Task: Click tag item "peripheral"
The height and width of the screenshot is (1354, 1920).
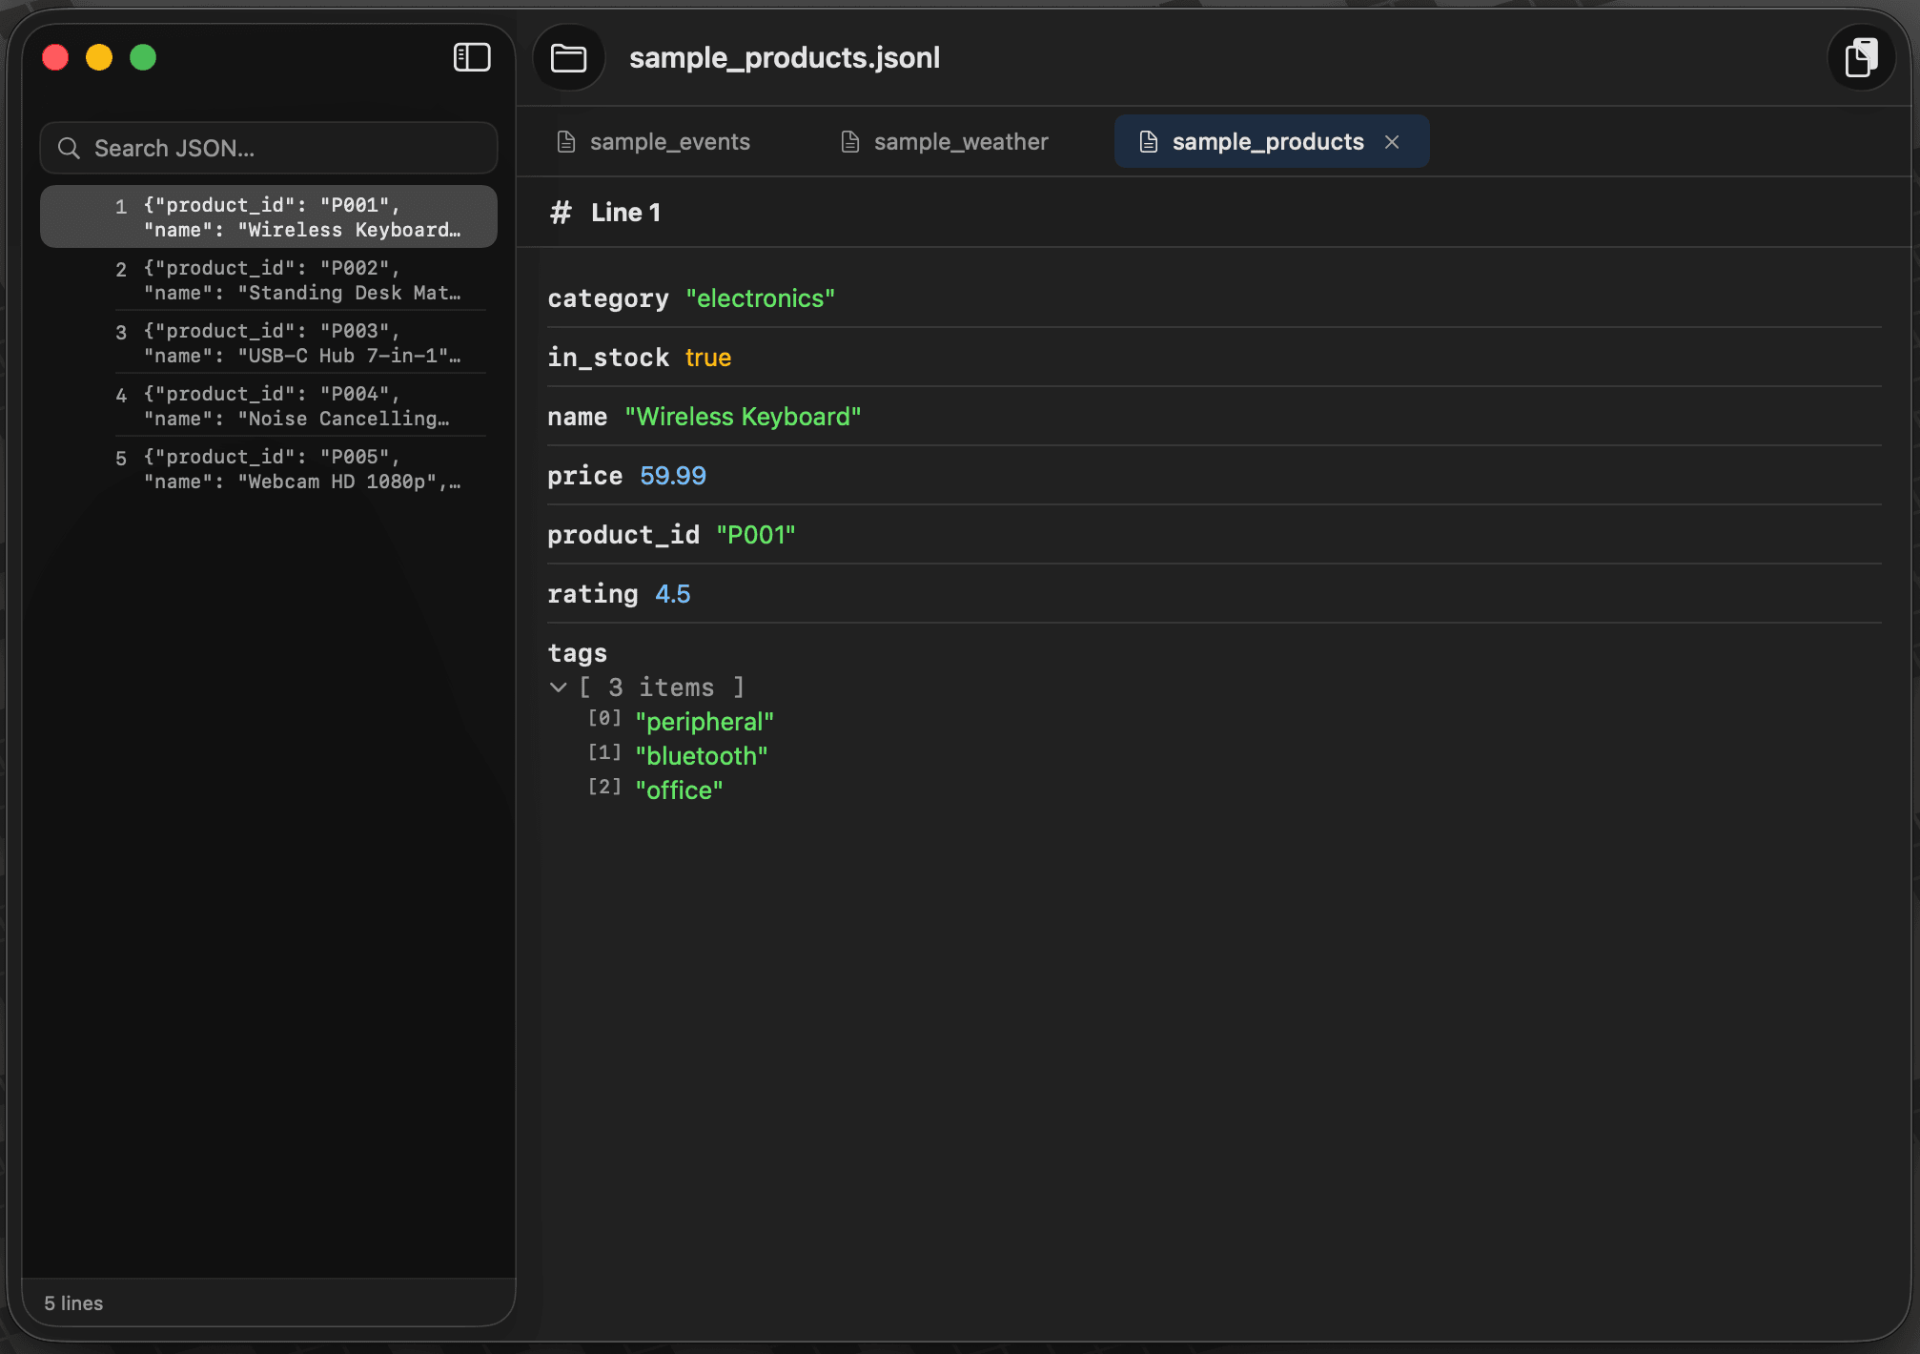Action: 705,722
